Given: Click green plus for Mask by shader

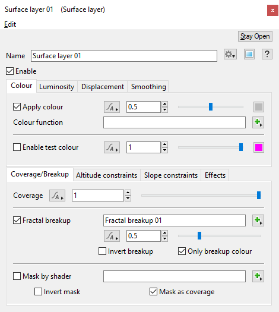Looking at the screenshot, I should (258, 276).
